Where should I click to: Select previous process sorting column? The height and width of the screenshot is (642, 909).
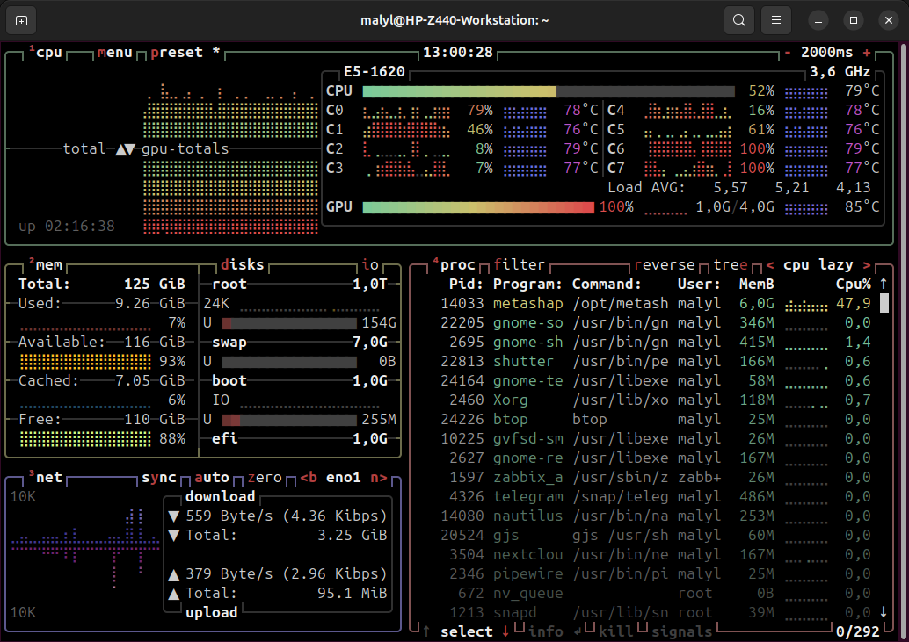[x=770, y=265]
